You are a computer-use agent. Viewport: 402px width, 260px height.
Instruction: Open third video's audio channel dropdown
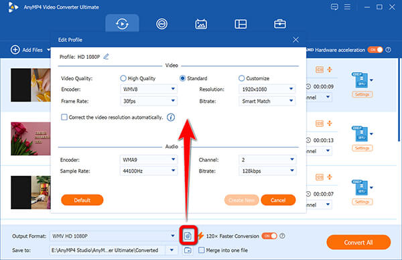coord(319,205)
